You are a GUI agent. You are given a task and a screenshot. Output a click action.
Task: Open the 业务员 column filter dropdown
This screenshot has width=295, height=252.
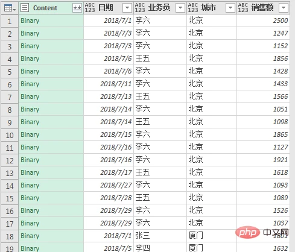point(180,8)
